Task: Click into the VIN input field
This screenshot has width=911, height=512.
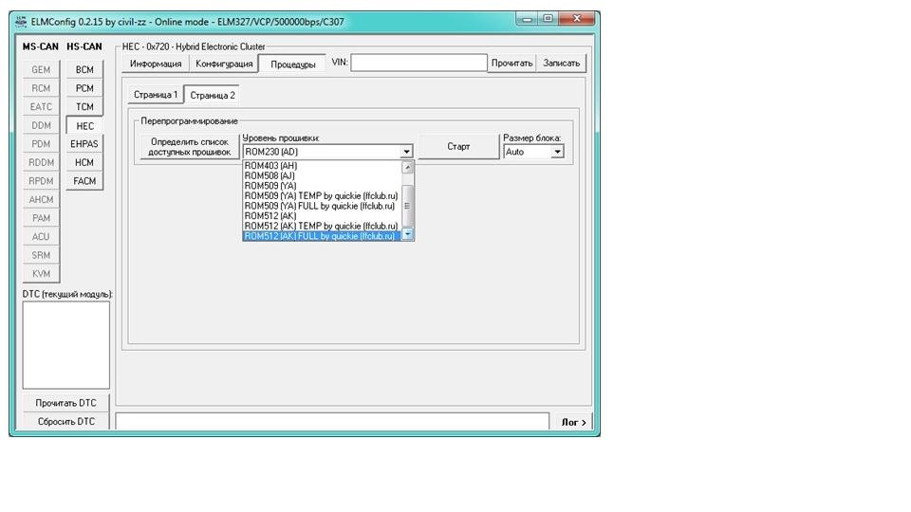Action: pos(418,63)
